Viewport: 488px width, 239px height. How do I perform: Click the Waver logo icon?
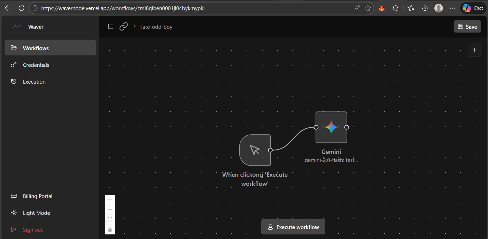click(16, 26)
